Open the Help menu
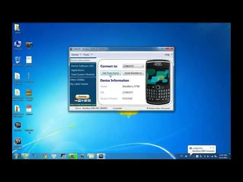This screenshot has width=243, height=182. [168, 55]
